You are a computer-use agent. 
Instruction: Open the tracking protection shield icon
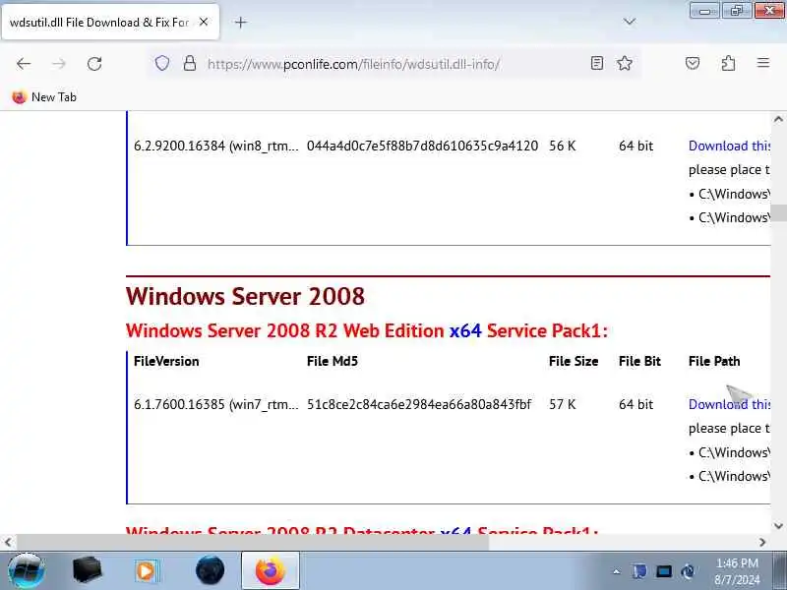point(161,63)
